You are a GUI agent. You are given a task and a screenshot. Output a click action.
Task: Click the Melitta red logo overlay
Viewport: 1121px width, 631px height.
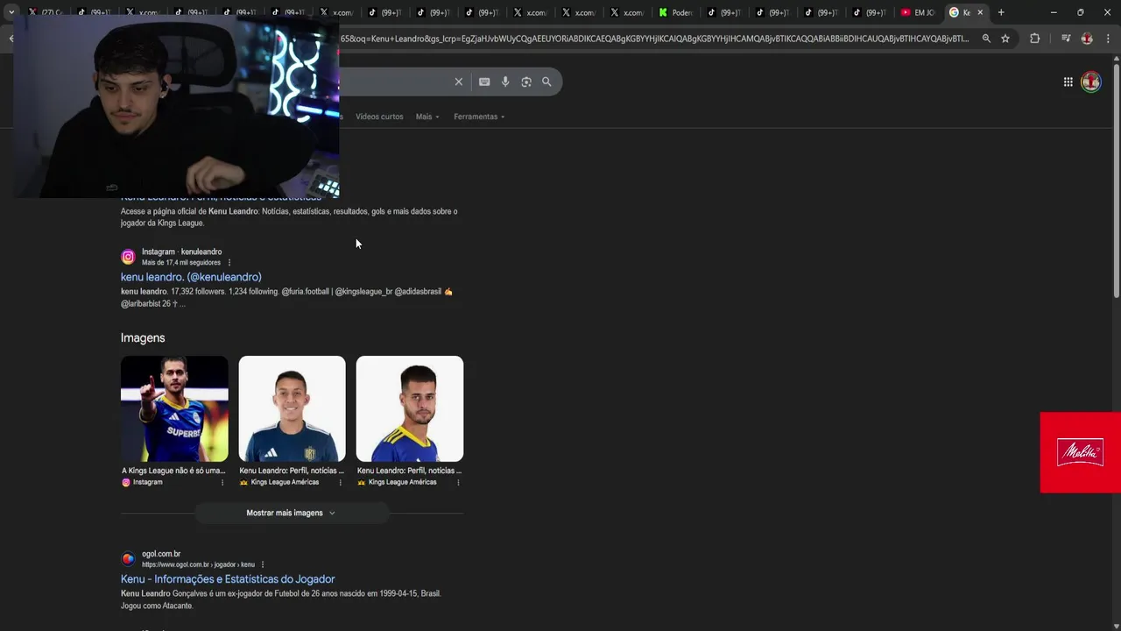pyautogui.click(x=1080, y=452)
